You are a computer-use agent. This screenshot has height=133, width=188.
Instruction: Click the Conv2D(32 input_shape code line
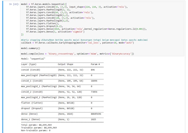tap(77, 7)
